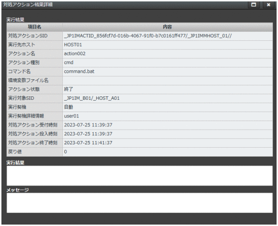
Task: Select the アクション状態 label cell
Action: pos(35,89)
